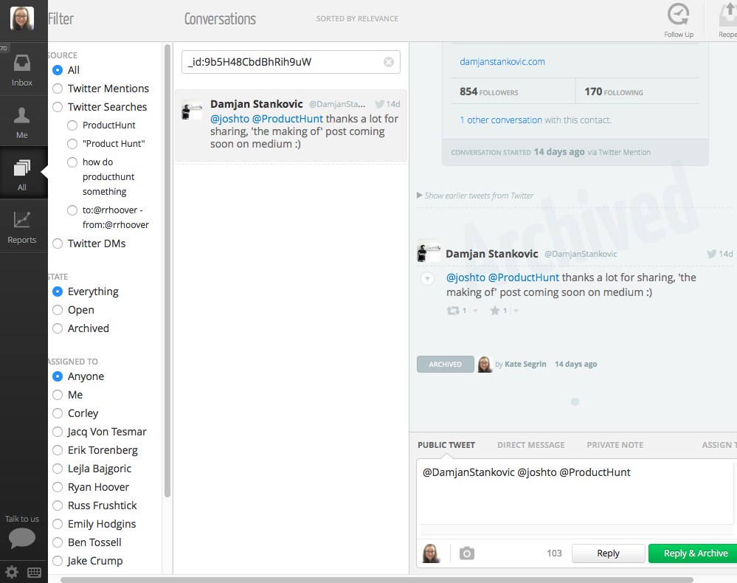Select Everything state filter
This screenshot has height=583, width=737.
(58, 291)
